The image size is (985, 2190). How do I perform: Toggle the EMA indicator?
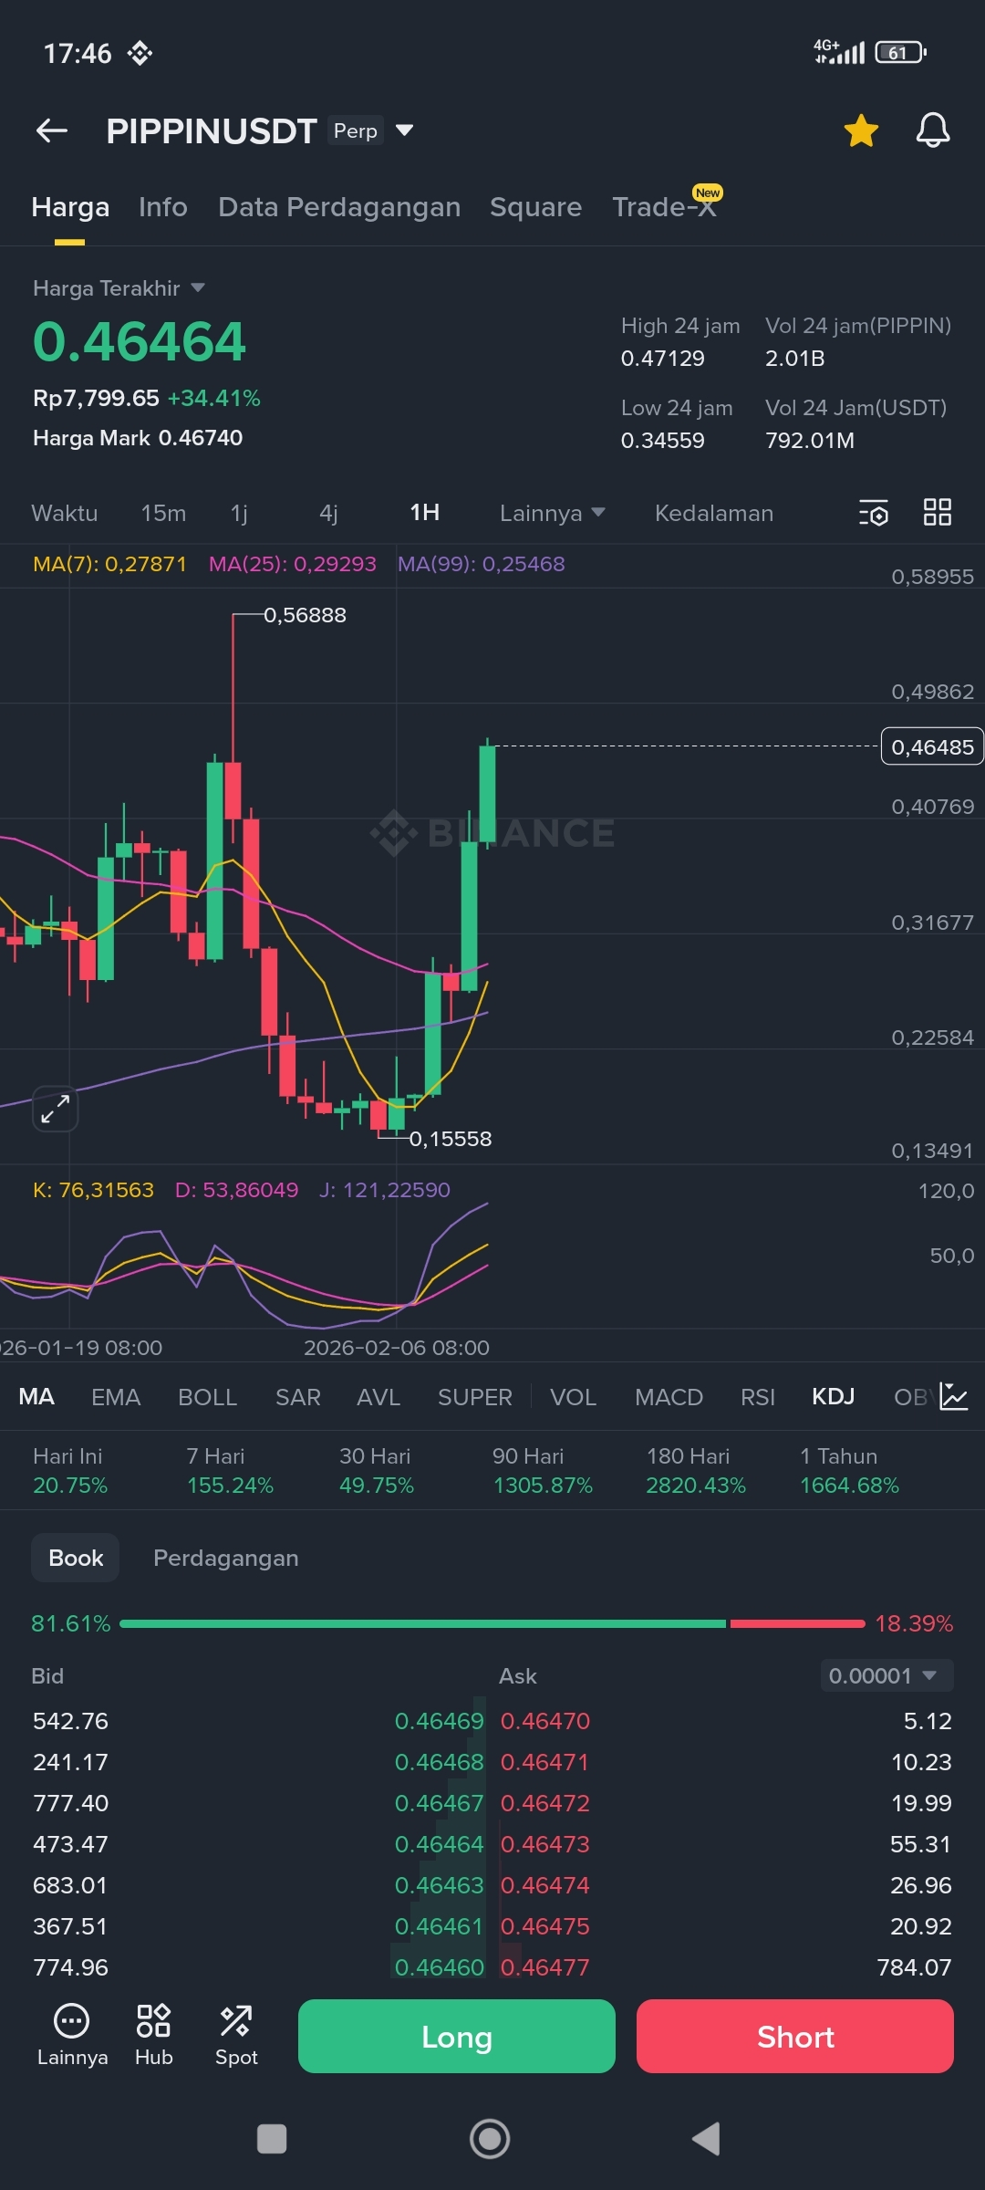pyautogui.click(x=116, y=1397)
